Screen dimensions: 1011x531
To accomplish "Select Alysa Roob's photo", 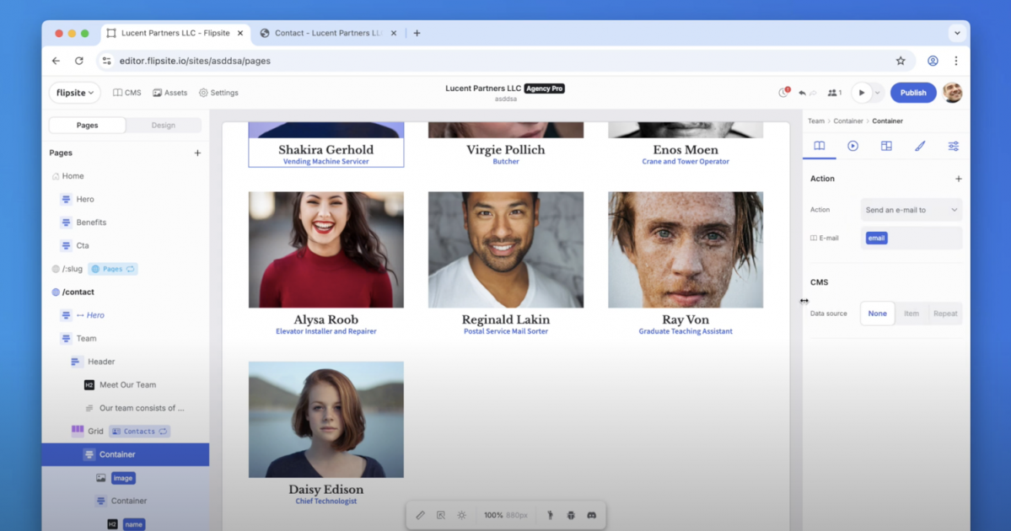I will 326,249.
